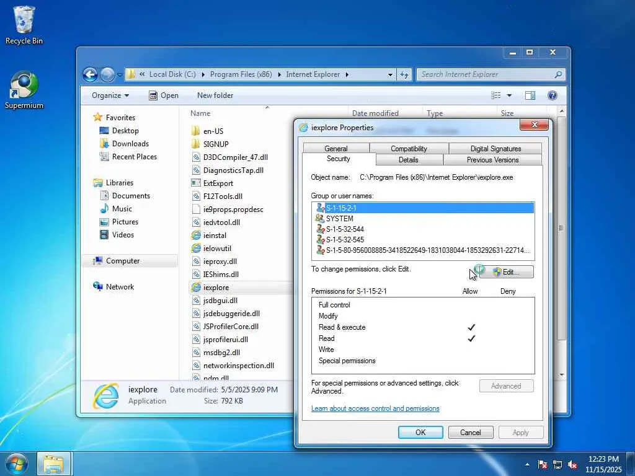
Task: Toggle the preview pane icon
Action: pyautogui.click(x=530, y=95)
